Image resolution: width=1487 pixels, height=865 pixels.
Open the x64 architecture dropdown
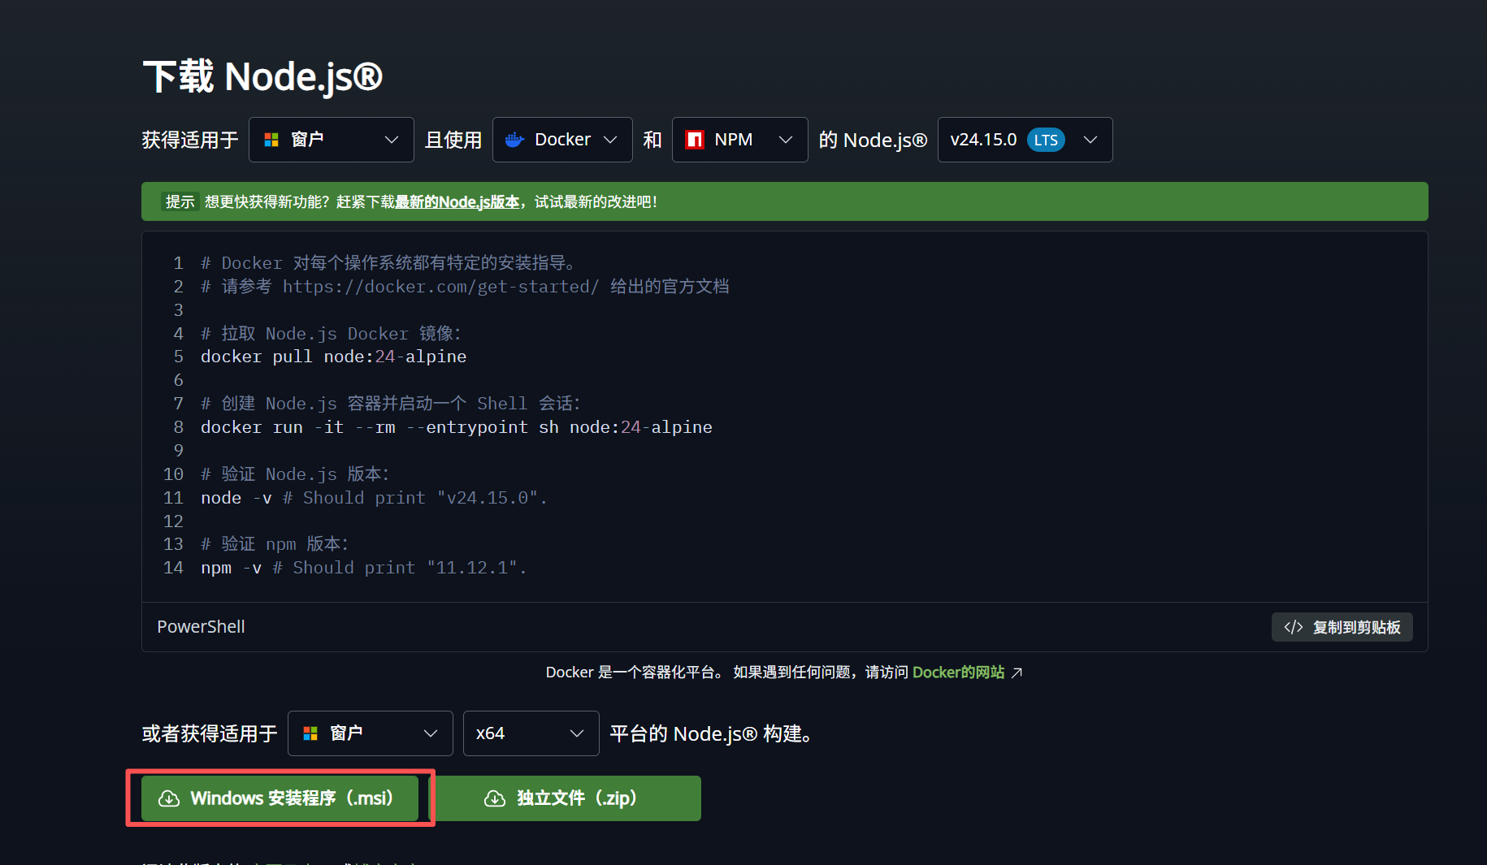(x=531, y=733)
